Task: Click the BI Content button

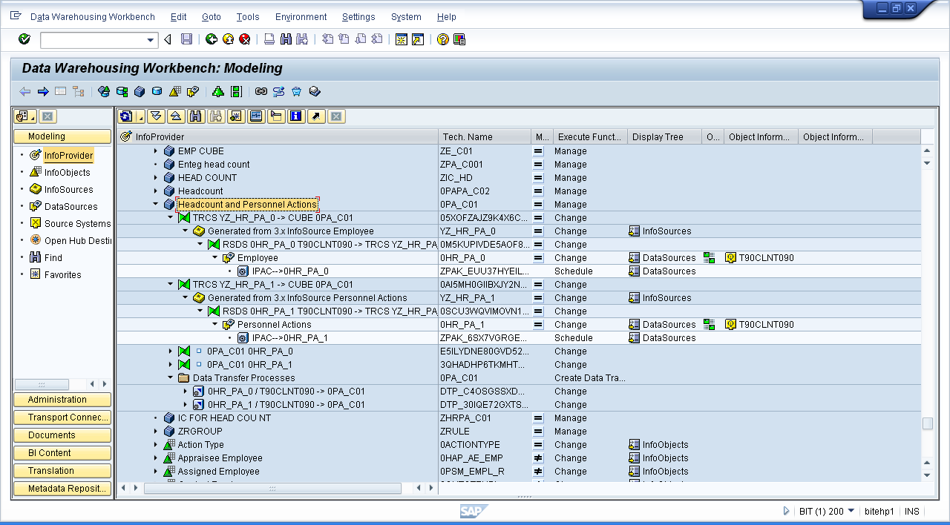Action: [62, 453]
